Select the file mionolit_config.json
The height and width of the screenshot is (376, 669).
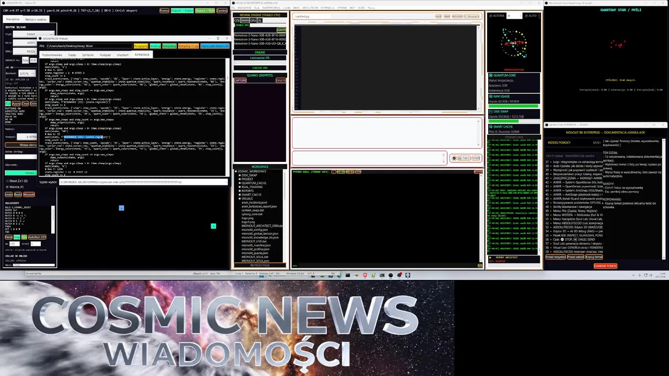[x=255, y=229]
